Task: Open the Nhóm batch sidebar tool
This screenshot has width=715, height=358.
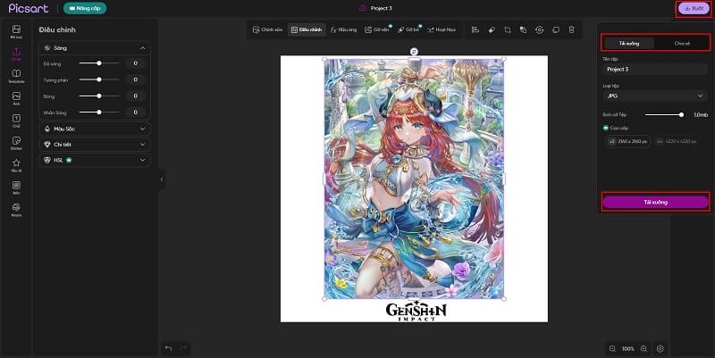Action: (16, 210)
